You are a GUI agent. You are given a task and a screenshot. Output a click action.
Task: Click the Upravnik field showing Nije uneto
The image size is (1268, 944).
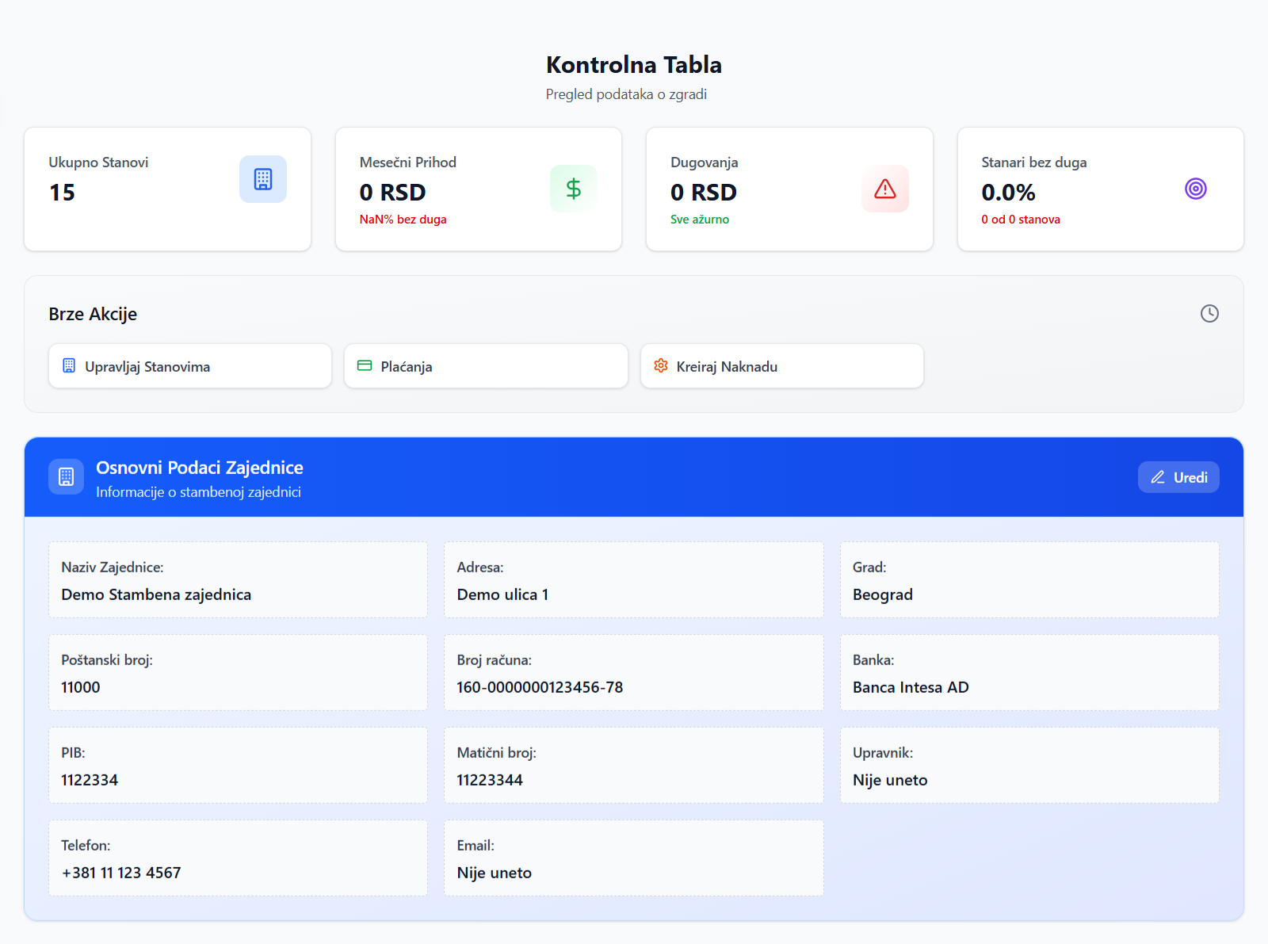1029,766
